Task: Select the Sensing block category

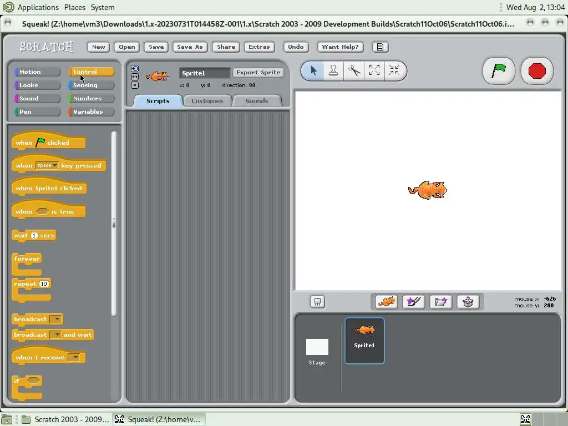Action: pos(91,85)
